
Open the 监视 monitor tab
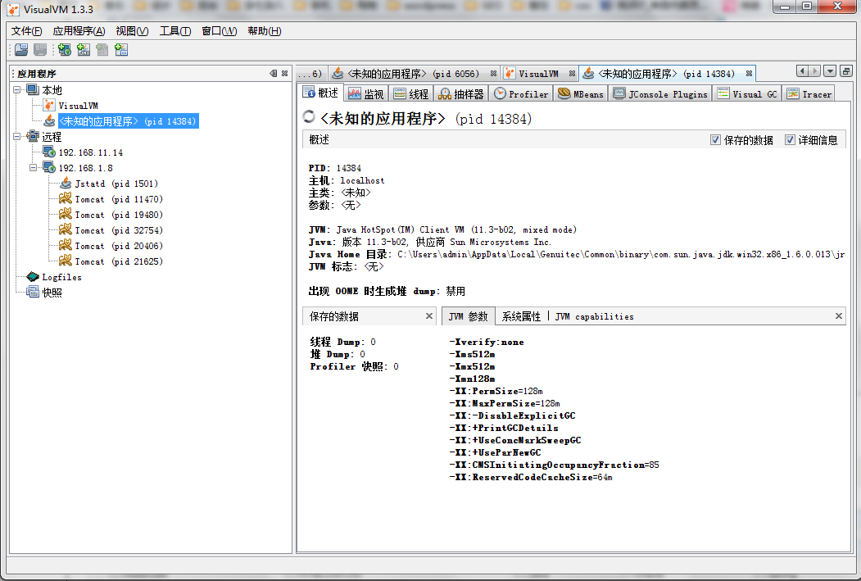point(366,94)
